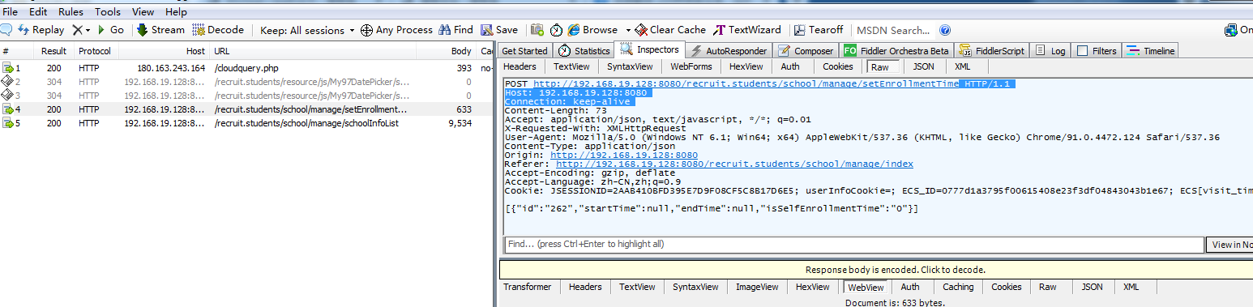This screenshot has height=307, width=1253.
Task: Click the Replay toolbar icon
Action: tap(24, 30)
